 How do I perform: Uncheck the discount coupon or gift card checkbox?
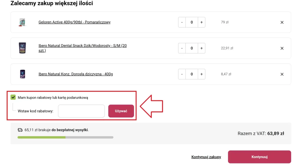[13, 98]
